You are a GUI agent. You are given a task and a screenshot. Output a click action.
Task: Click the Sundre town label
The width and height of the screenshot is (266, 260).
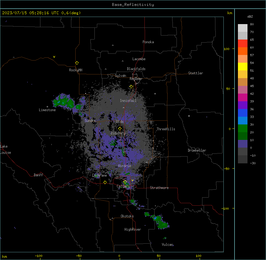click(x=90, y=121)
